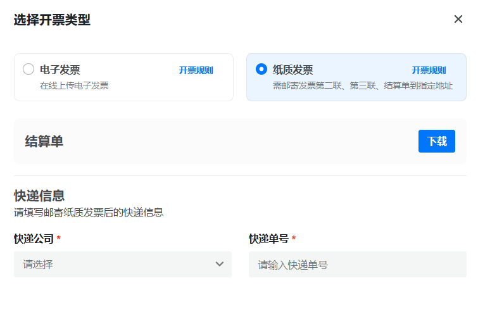Click the 选择开票类型 dialog title
478x333 pixels.
click(52, 20)
